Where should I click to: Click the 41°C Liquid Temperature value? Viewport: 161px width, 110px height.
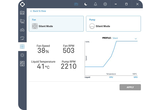(43, 66)
